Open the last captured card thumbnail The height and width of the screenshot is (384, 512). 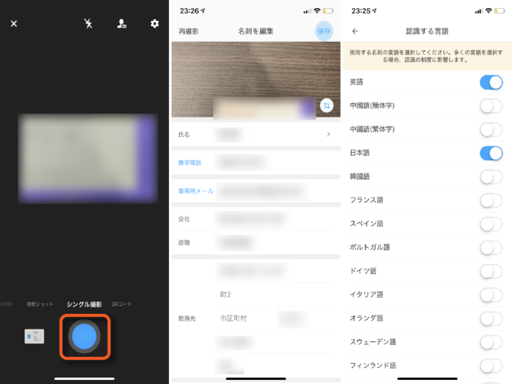(34, 336)
